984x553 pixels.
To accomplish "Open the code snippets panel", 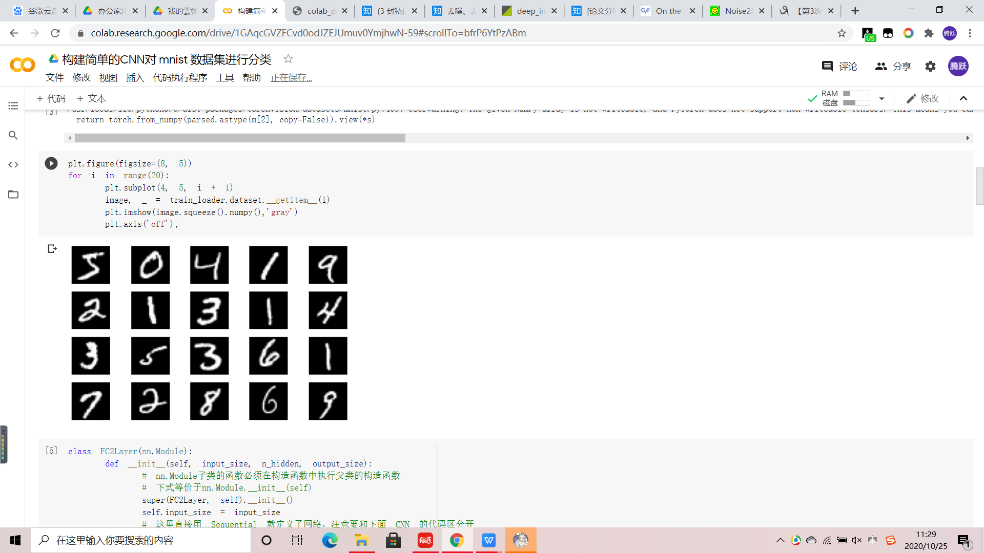I will click(x=13, y=164).
